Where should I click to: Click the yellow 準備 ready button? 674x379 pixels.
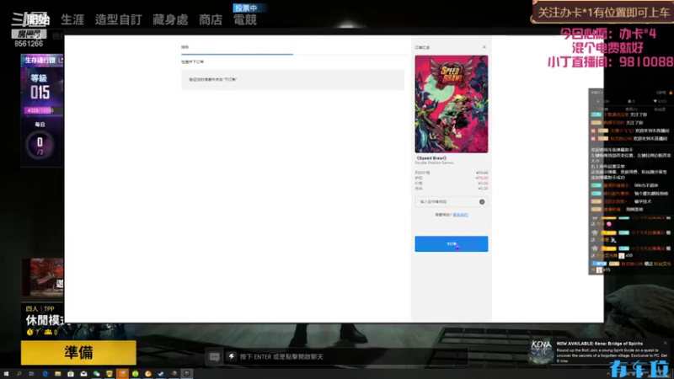pos(78,353)
